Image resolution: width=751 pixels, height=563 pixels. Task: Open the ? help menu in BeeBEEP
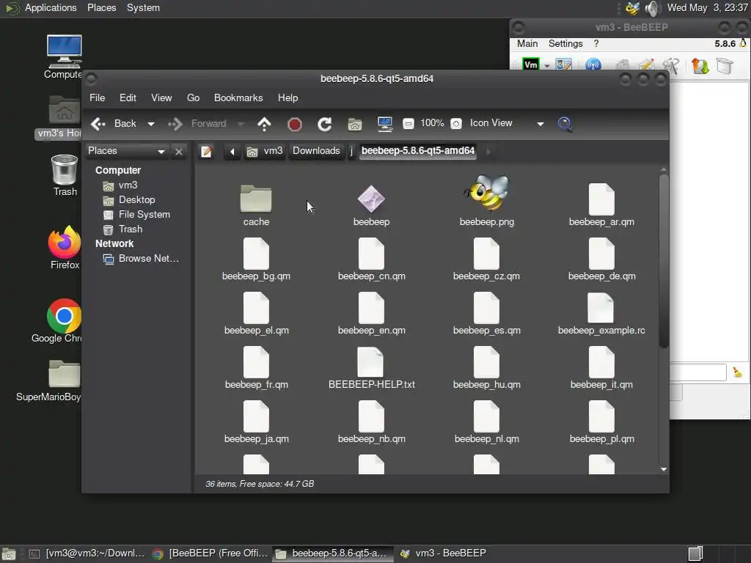596,43
